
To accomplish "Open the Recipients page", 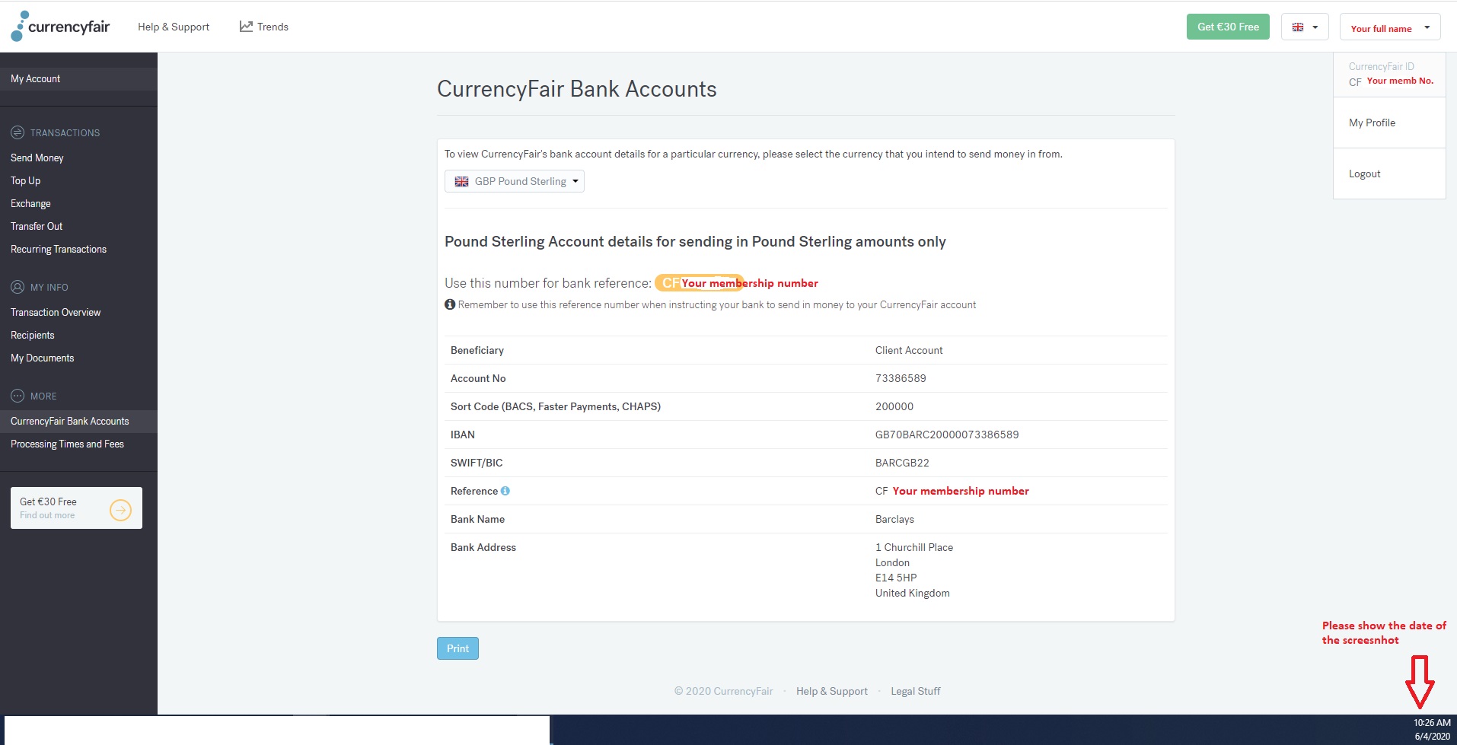I will tap(33, 335).
